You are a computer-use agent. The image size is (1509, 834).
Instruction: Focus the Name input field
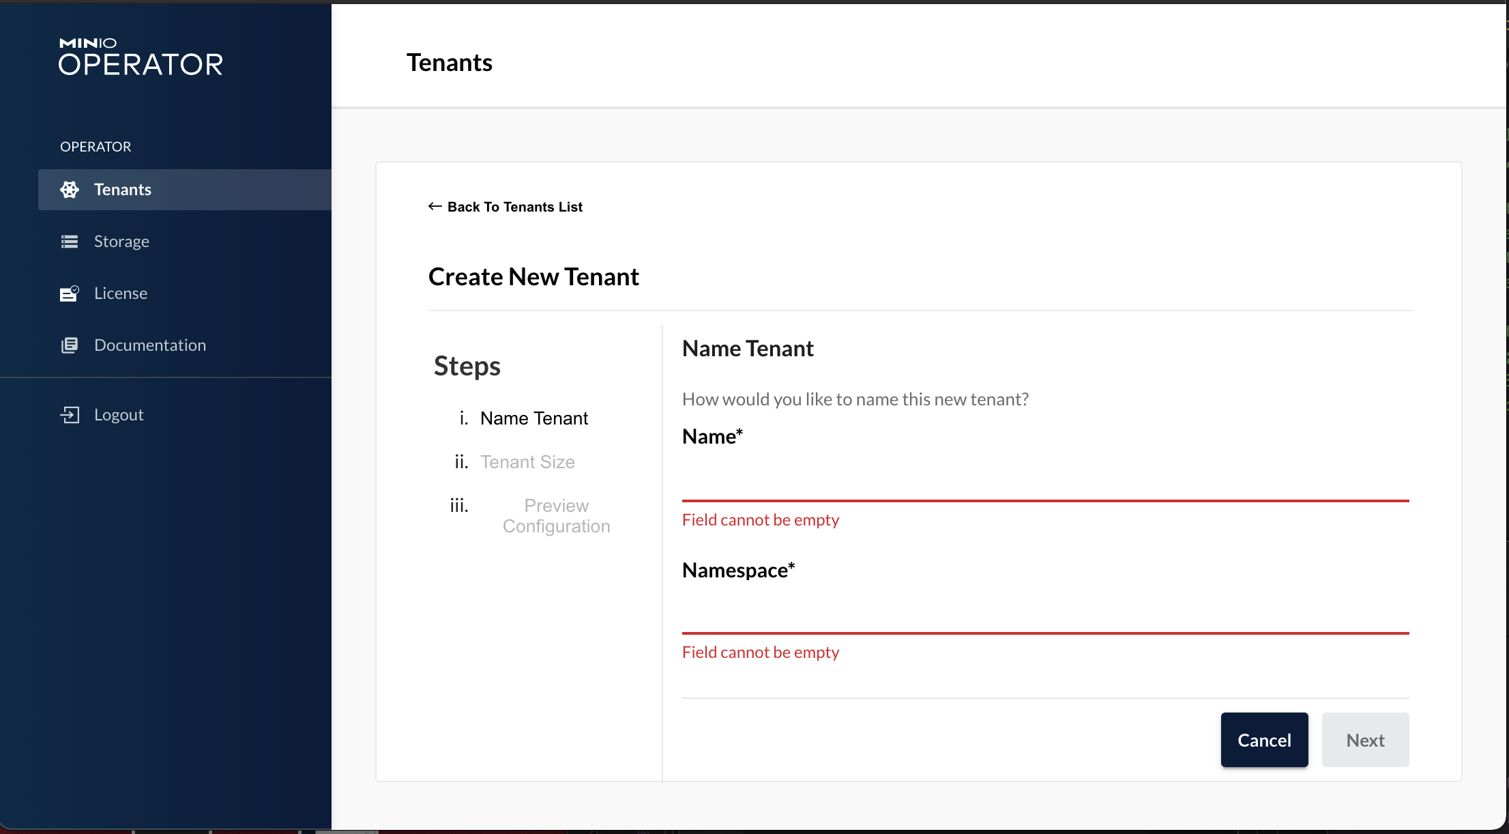[1046, 478]
